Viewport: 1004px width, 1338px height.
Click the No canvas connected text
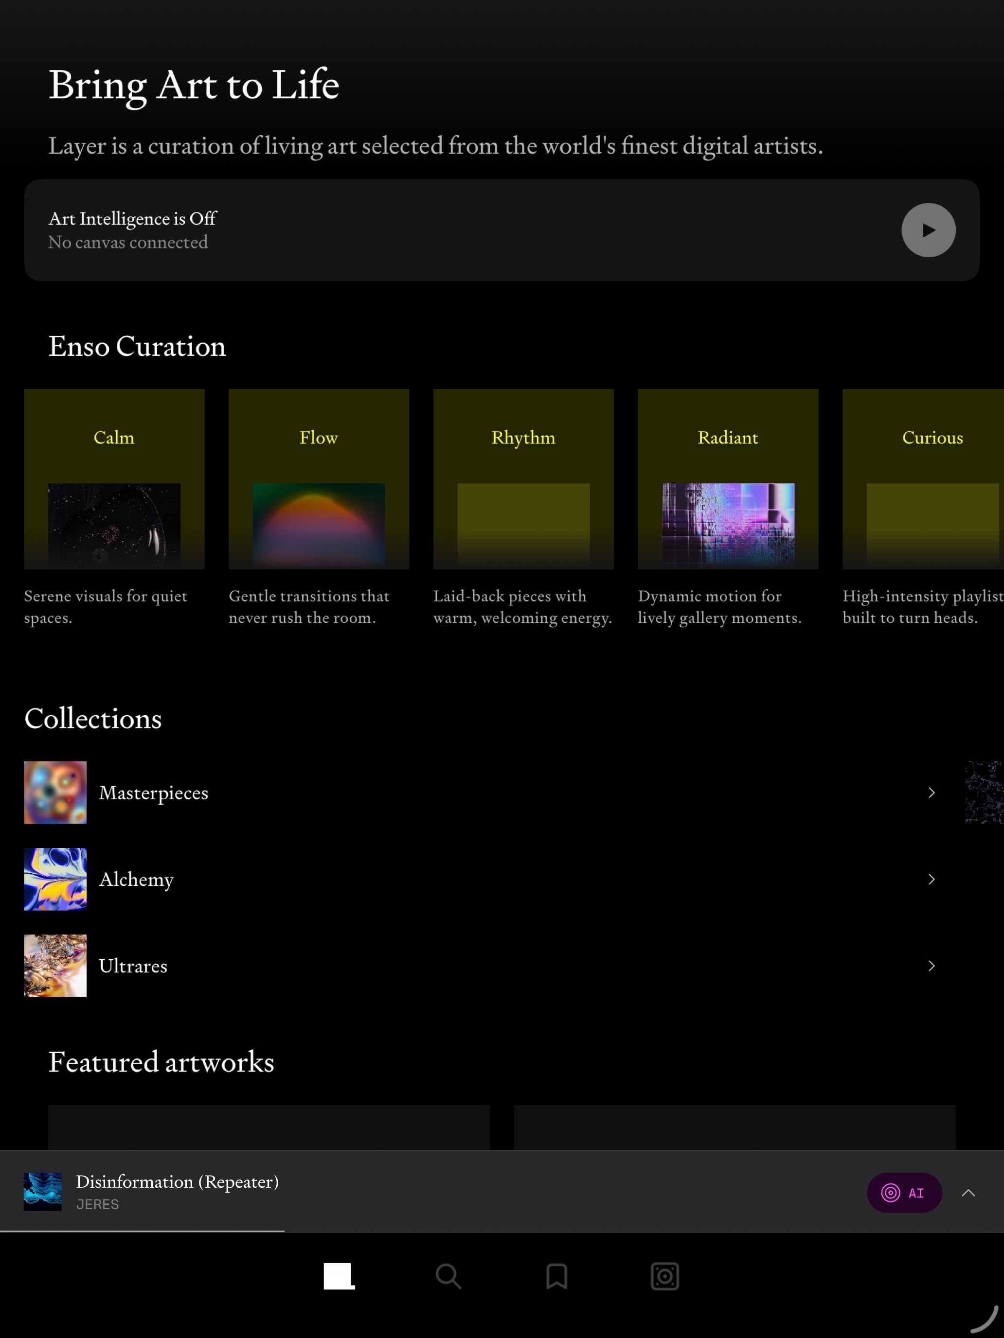(x=128, y=242)
